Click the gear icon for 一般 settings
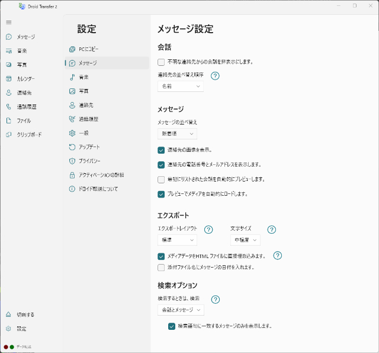This screenshot has height=353, width=379. [72, 133]
